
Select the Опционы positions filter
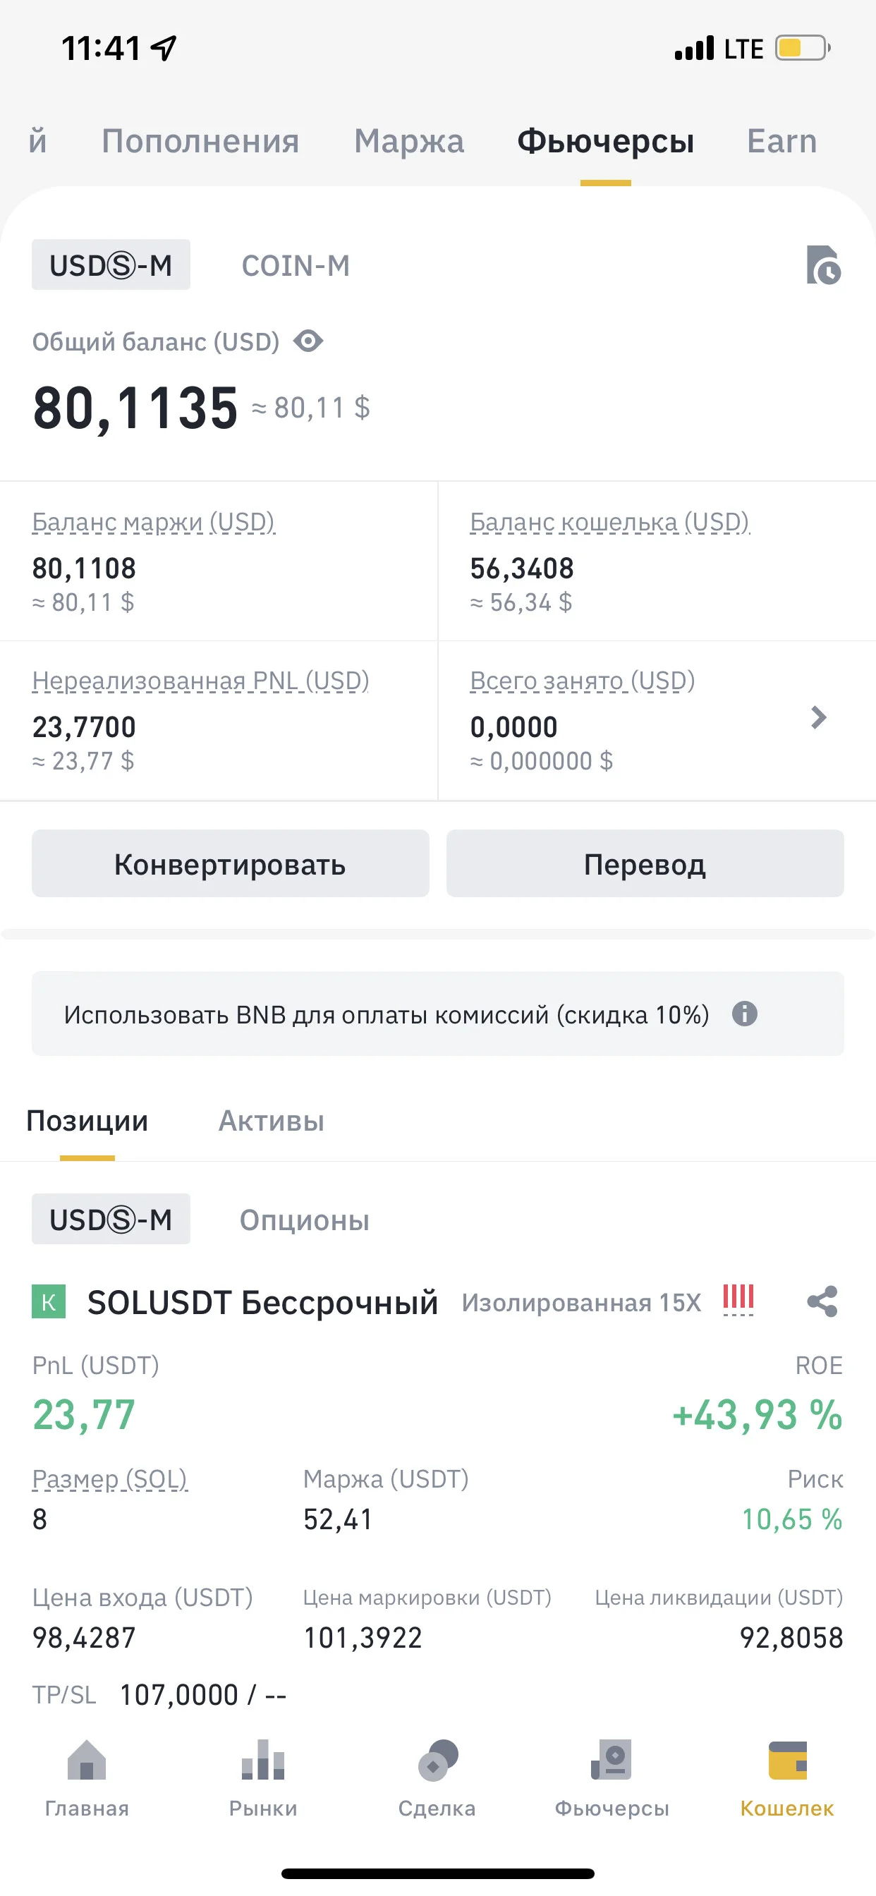(304, 1220)
